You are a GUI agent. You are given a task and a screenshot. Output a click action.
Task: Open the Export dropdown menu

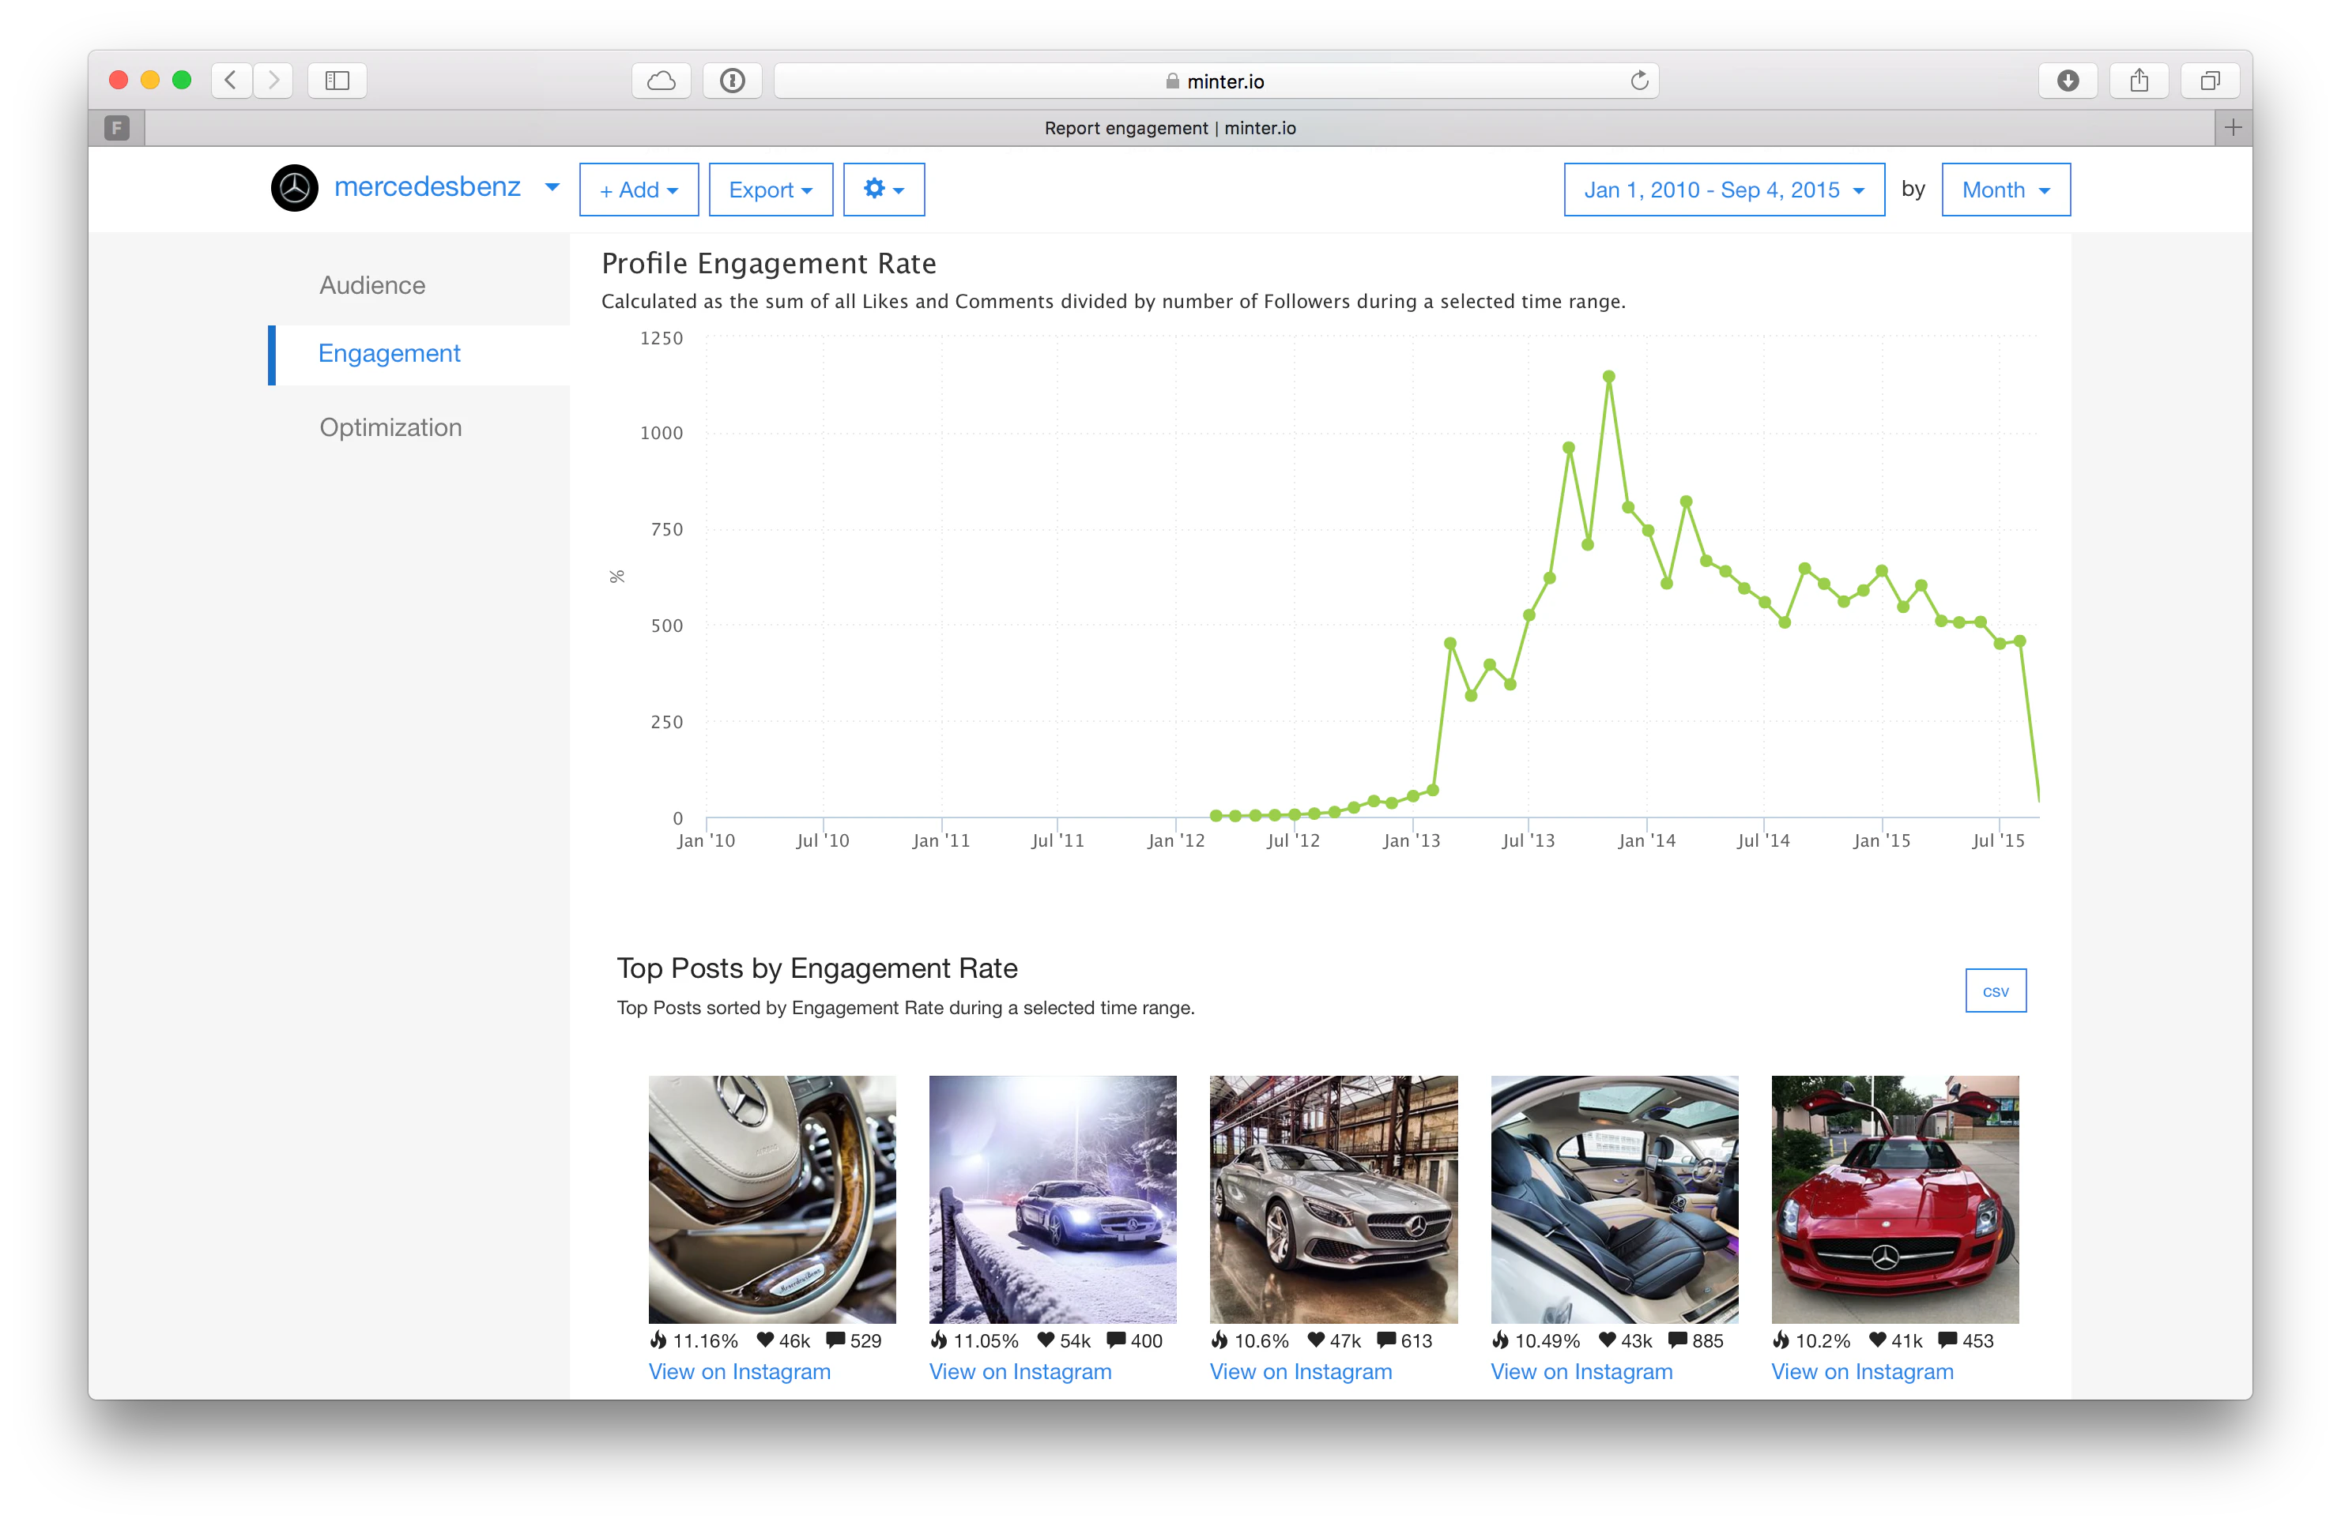click(x=770, y=190)
